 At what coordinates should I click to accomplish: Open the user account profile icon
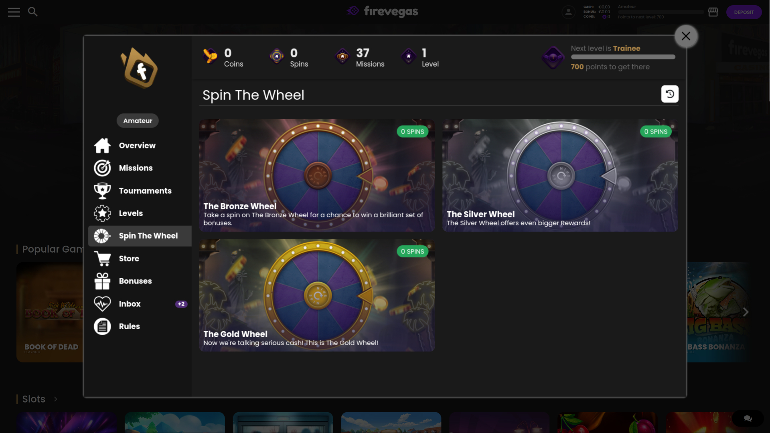pos(568,12)
